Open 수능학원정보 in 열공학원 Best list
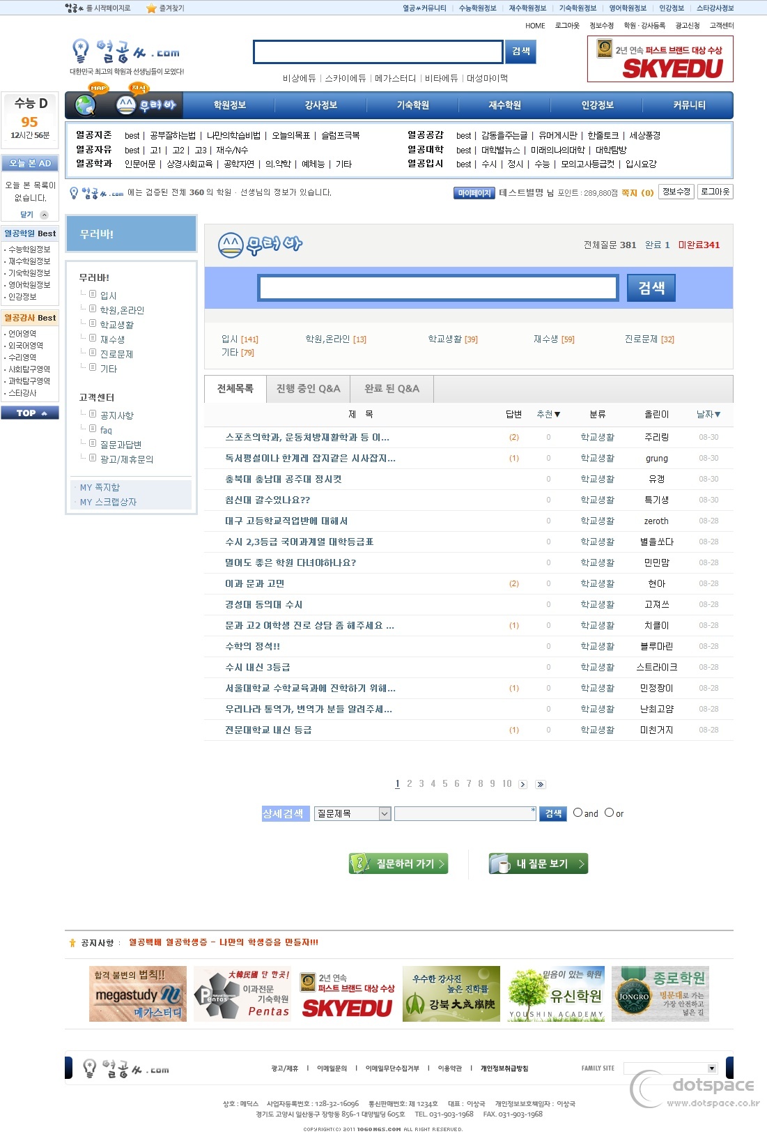This screenshot has height=1143, width=767. pos(29,250)
